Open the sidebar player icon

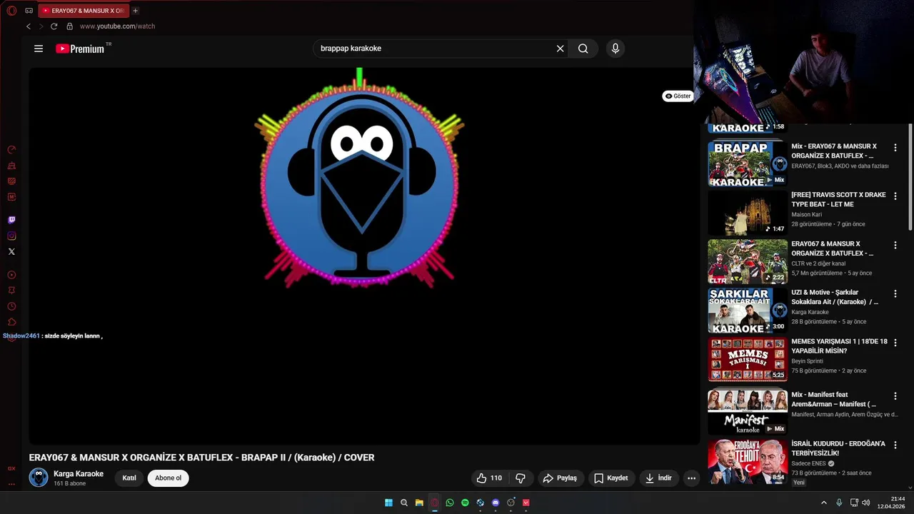click(x=11, y=275)
